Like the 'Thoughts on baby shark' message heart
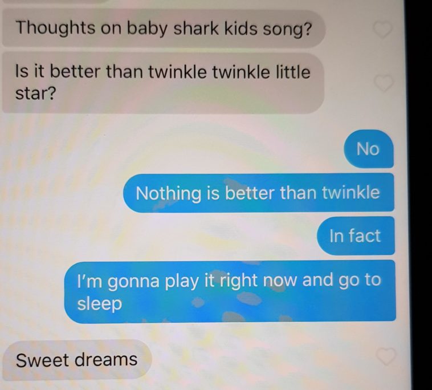432x390 pixels. (382, 30)
